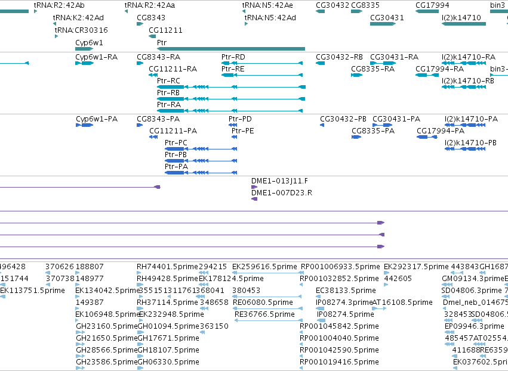
Task: Click the CG30431-RA transcript glyph
Action: click(x=383, y=63)
